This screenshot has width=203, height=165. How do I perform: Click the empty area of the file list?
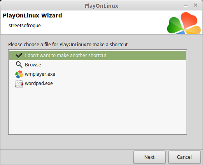point(98,111)
